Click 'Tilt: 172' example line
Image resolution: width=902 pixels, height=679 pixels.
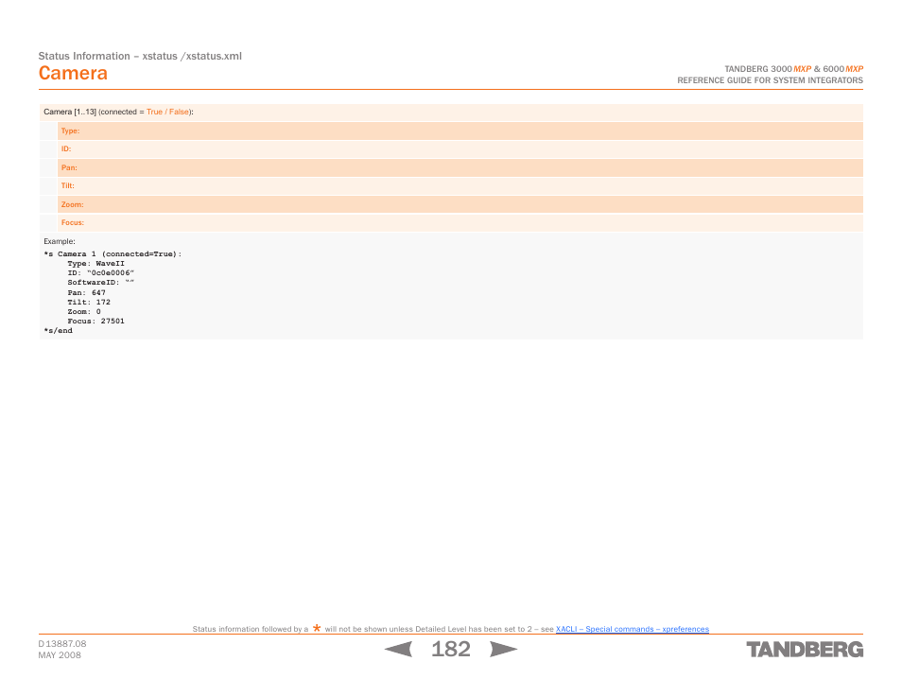pos(89,302)
